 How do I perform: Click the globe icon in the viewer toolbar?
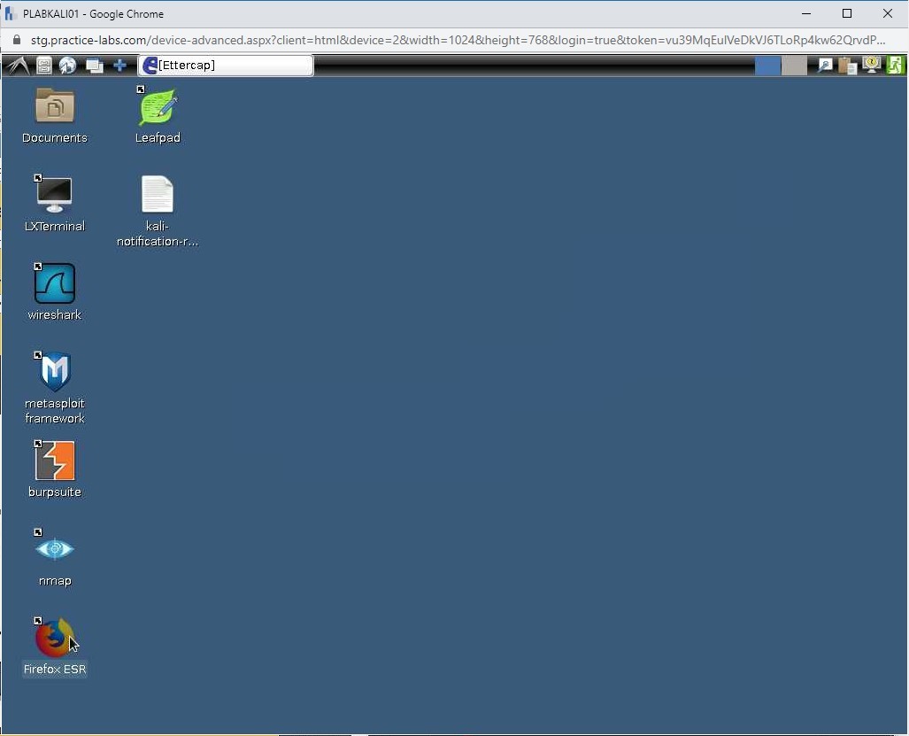[x=68, y=65]
